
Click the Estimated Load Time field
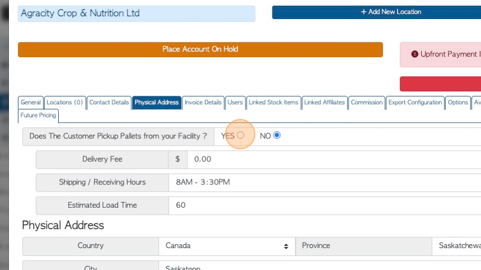tap(325, 206)
